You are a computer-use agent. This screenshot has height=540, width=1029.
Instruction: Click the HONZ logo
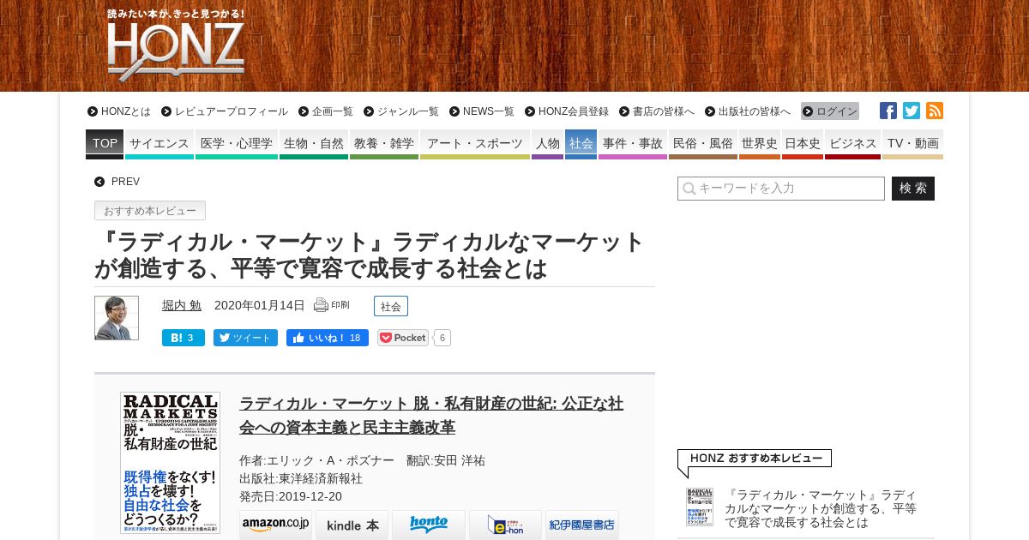tap(176, 45)
